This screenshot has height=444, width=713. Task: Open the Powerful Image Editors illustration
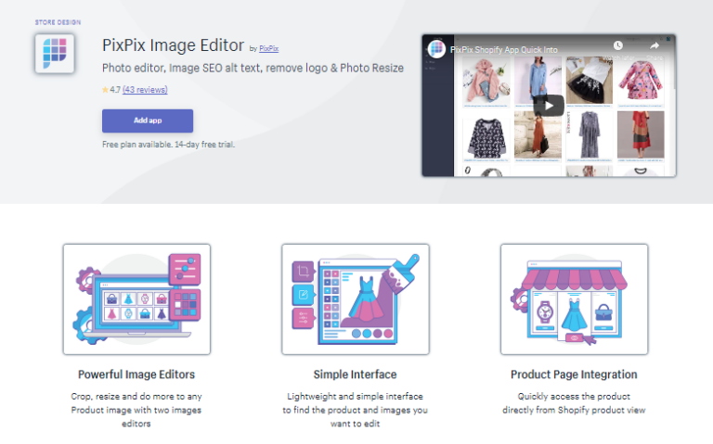tap(136, 299)
